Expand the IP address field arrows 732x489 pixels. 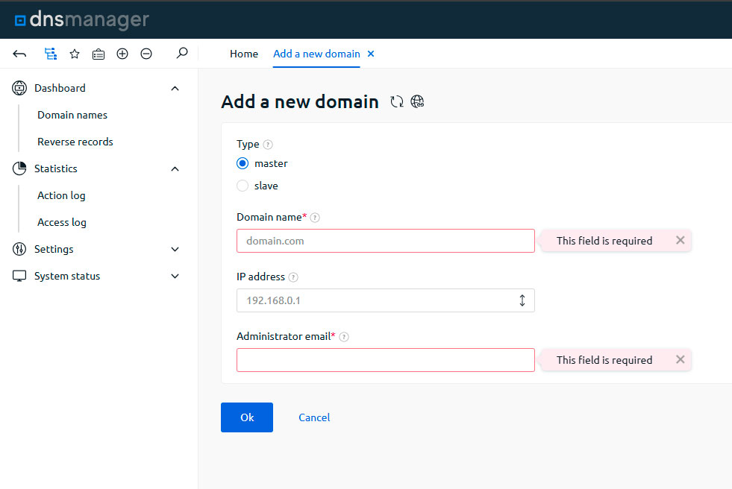click(x=522, y=300)
